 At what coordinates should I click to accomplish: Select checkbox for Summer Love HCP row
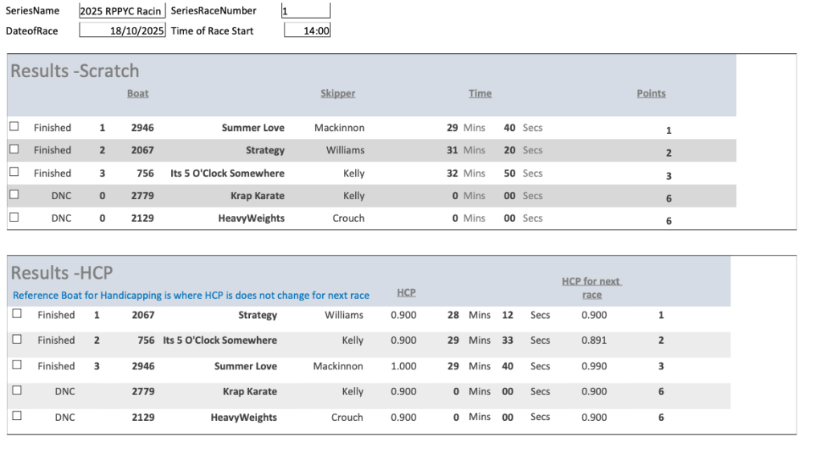pyautogui.click(x=17, y=365)
